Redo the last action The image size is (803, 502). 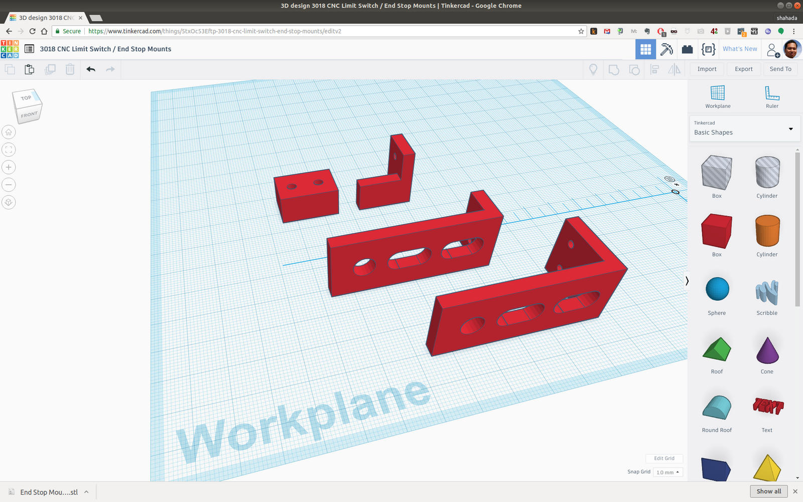110,69
